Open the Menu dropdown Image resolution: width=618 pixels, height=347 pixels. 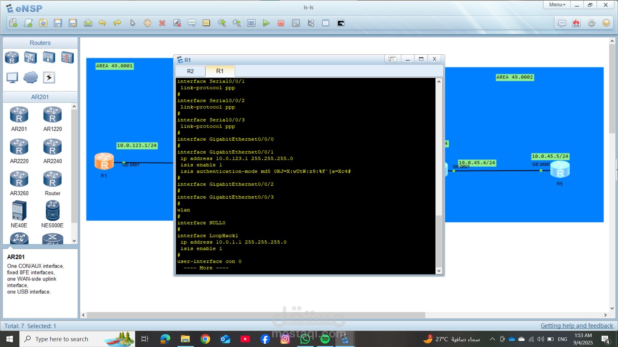[x=557, y=4]
